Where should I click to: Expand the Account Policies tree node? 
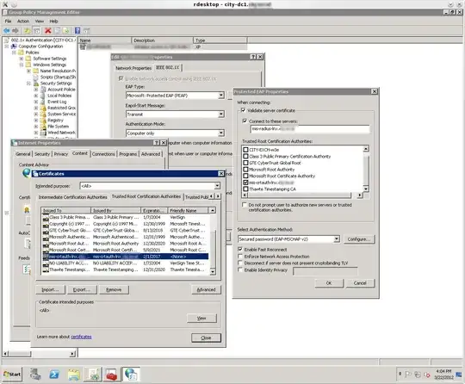36,90
